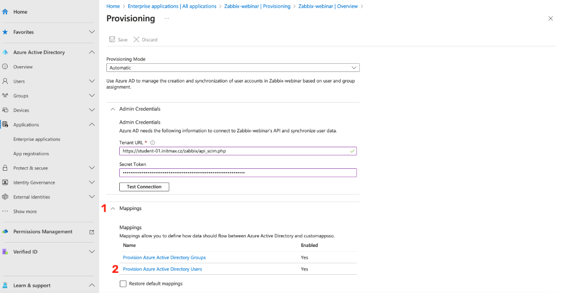The height and width of the screenshot is (293, 562).
Task: Click the Home icon in sidebar
Action: click(x=5, y=12)
